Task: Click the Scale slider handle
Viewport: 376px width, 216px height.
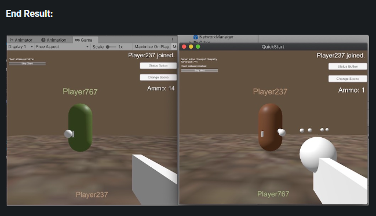Action: coord(108,47)
